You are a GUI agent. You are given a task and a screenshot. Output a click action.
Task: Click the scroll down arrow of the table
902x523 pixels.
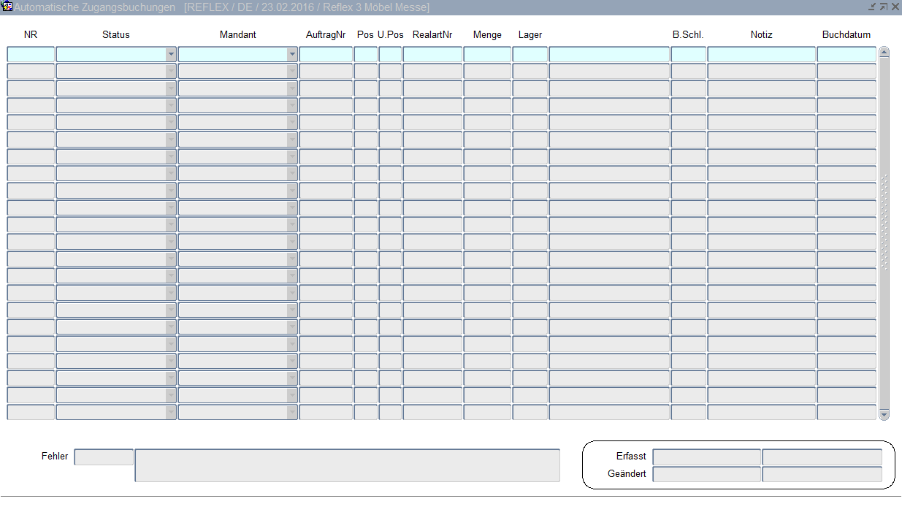pos(884,414)
